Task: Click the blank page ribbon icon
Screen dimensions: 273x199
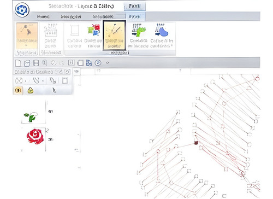Action: 74,36
